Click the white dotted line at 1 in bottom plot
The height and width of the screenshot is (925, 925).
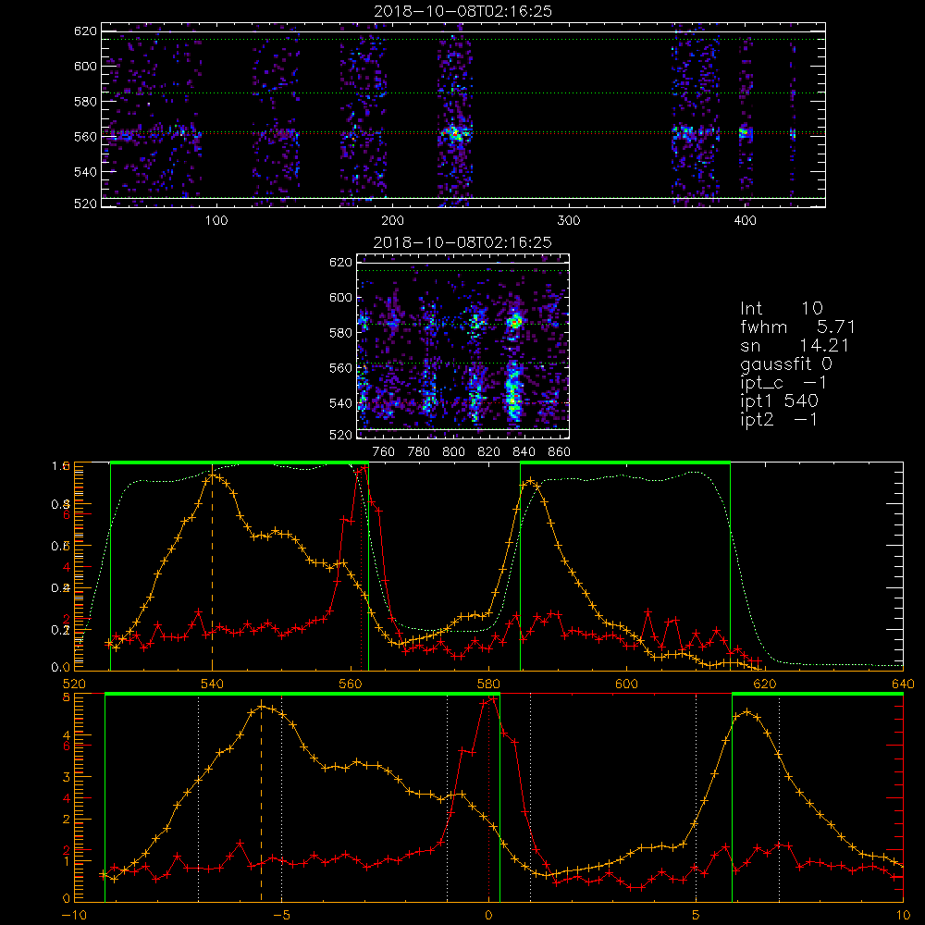pos(531,798)
